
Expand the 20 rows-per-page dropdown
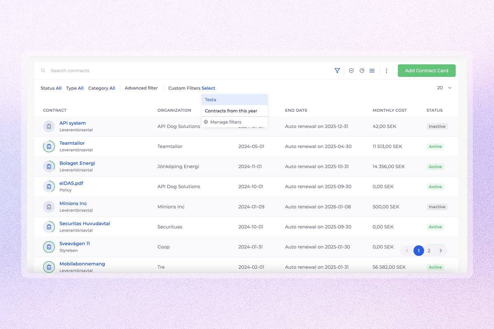(444, 88)
